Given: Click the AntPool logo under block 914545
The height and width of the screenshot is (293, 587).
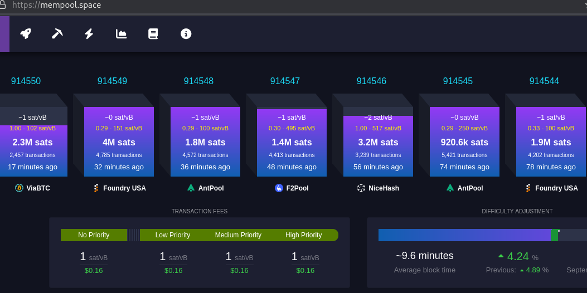Looking at the screenshot, I should pyautogui.click(x=450, y=188).
